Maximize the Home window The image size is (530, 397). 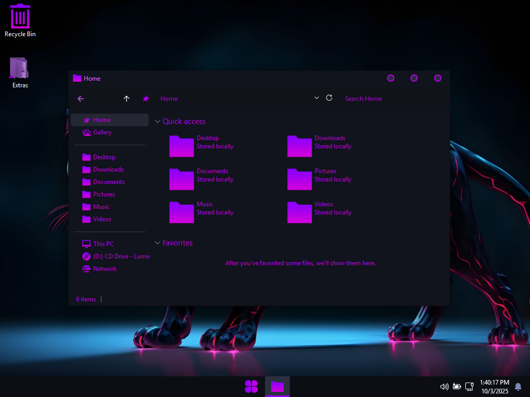click(414, 79)
